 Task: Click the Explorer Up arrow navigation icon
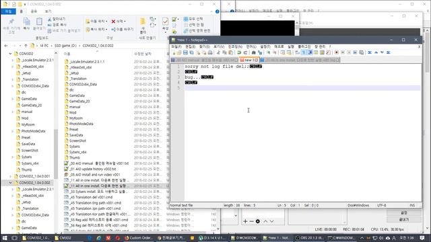pos(26,46)
